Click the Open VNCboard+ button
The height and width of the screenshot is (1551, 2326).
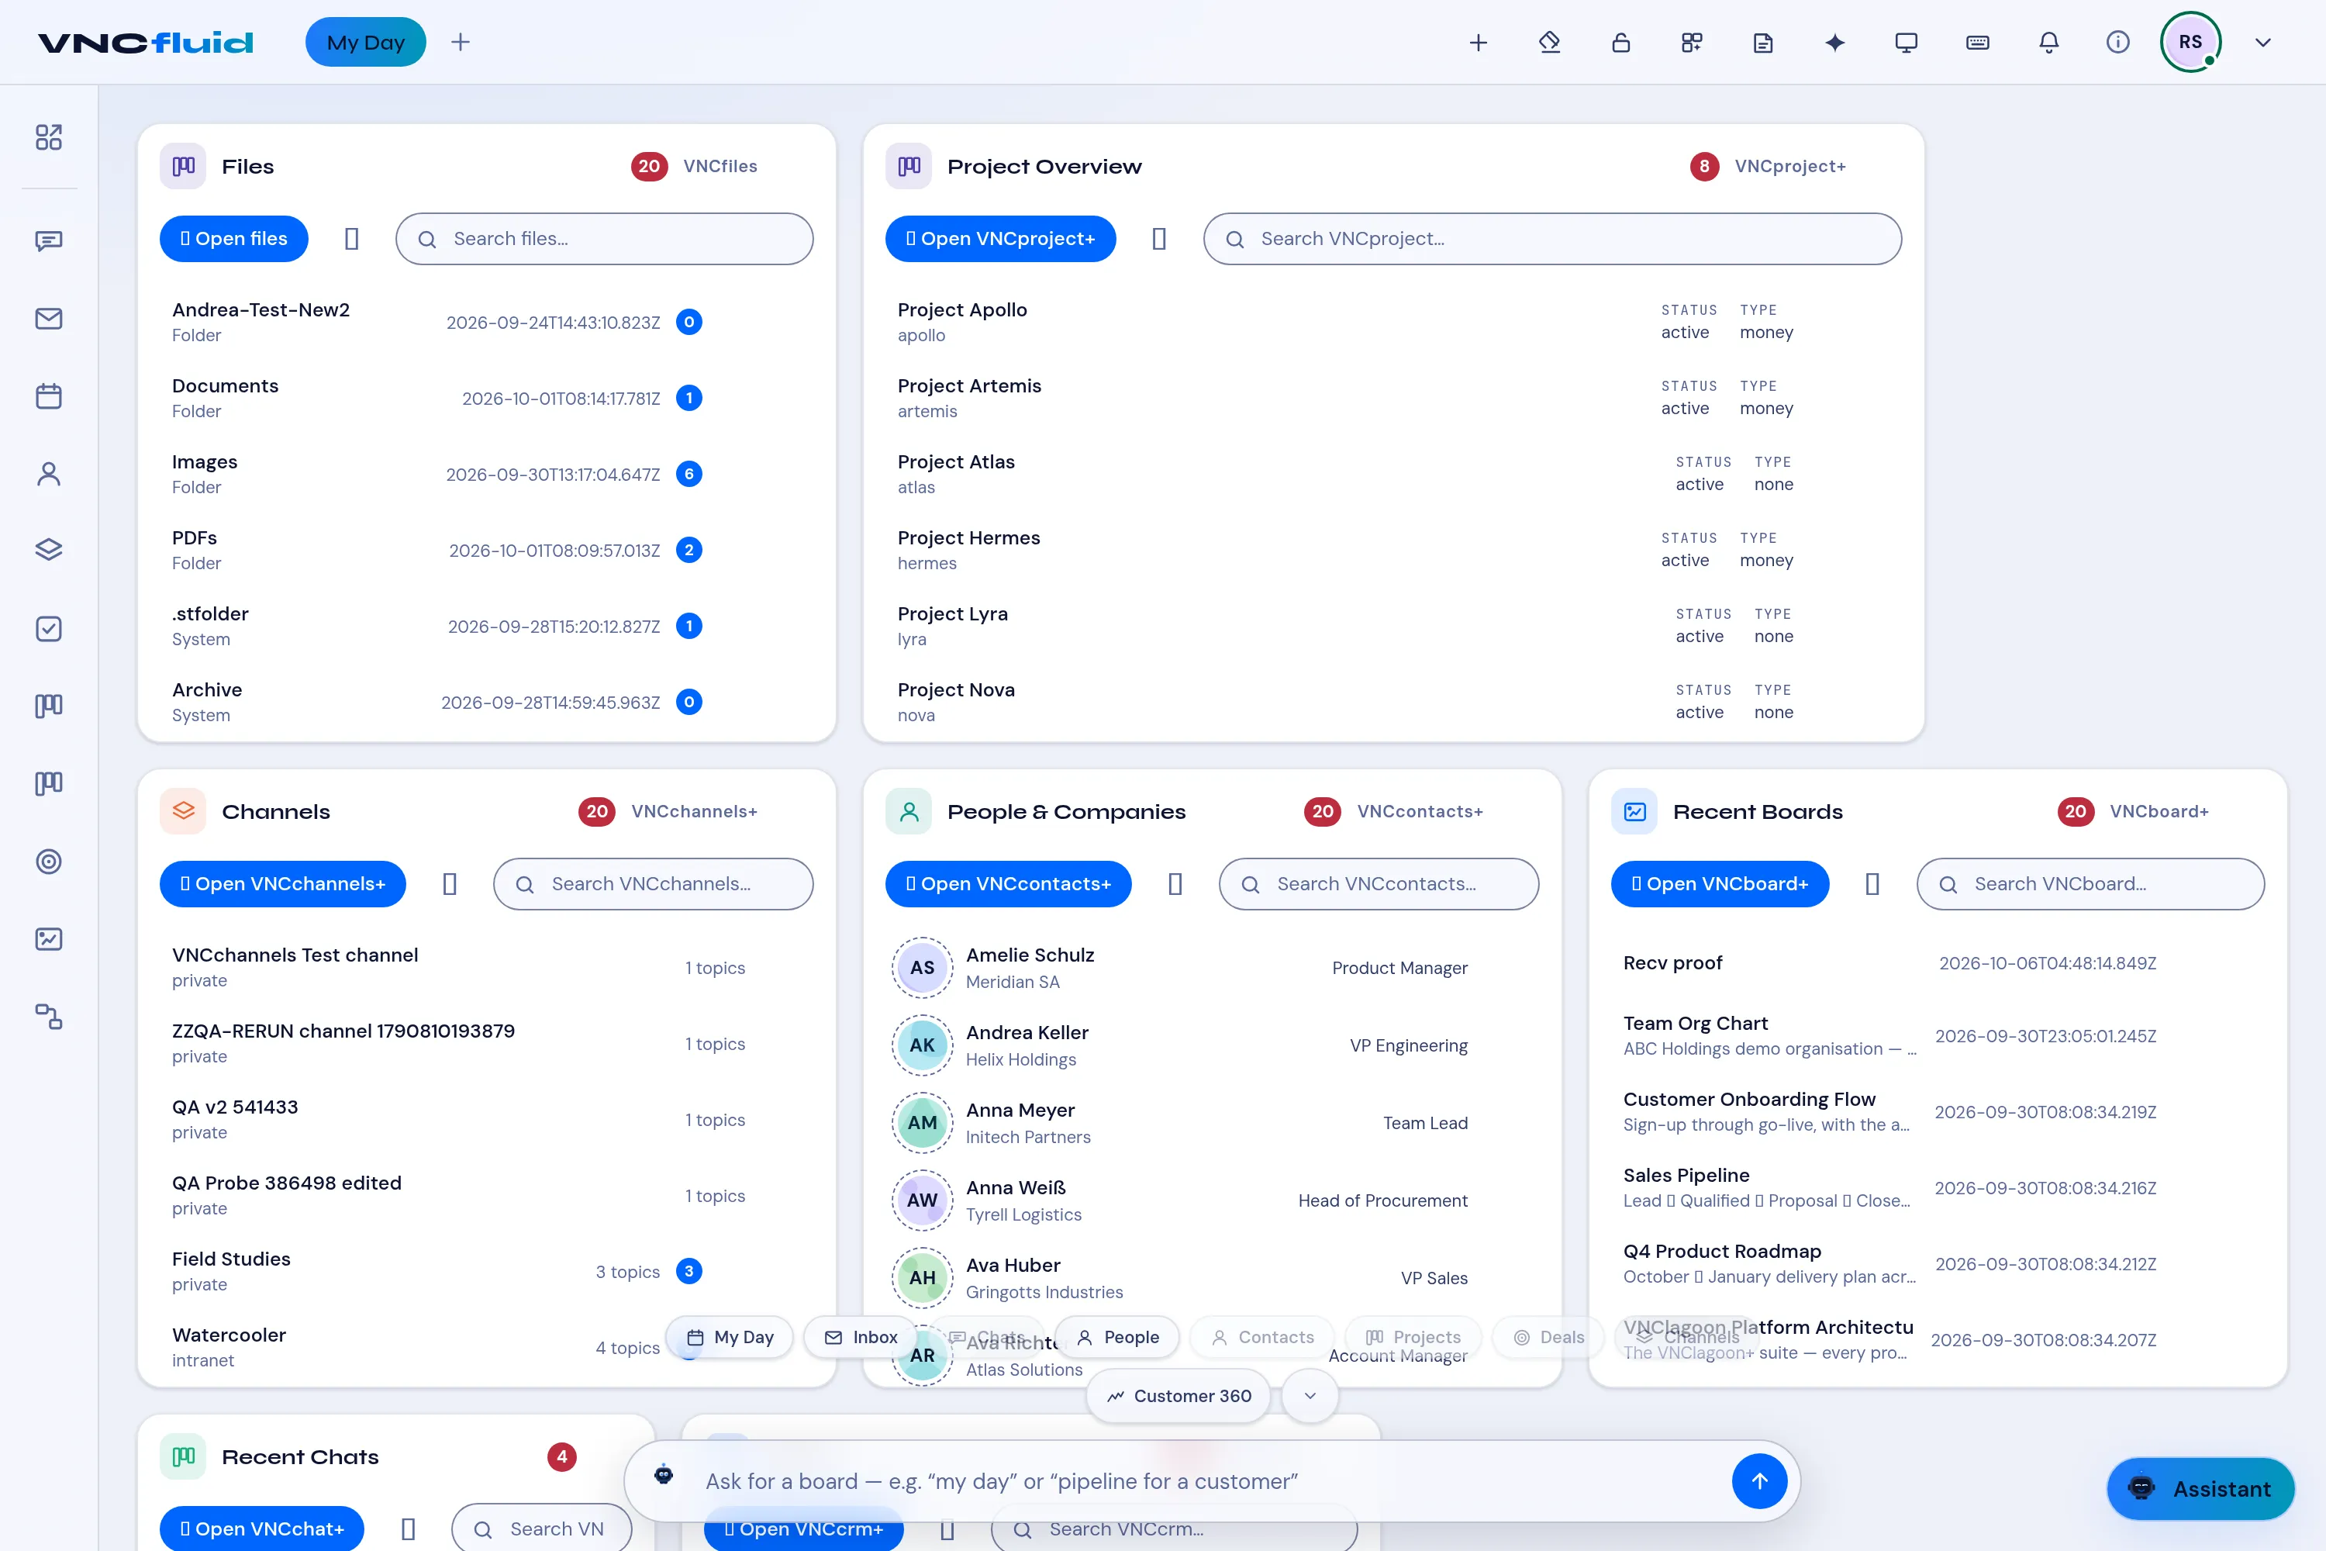coord(1720,883)
